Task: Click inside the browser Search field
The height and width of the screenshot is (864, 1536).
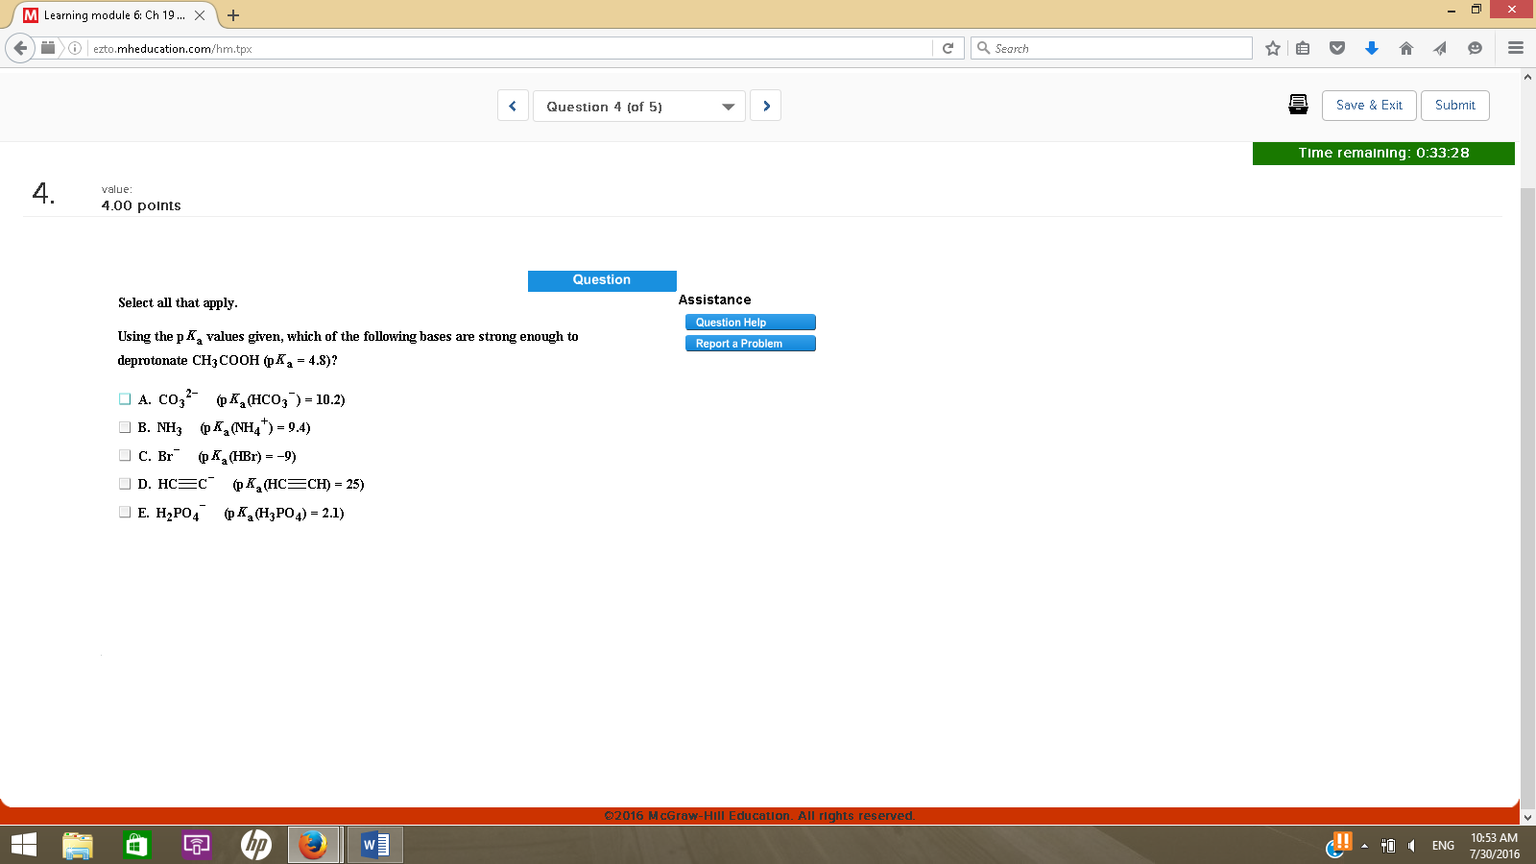Action: [x=1112, y=47]
